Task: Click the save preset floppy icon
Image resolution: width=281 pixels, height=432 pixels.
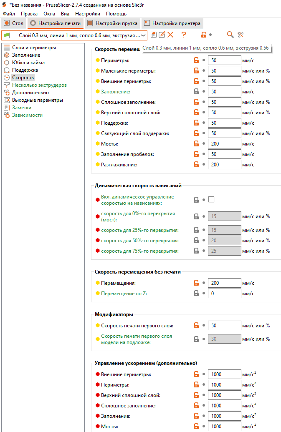Action: 154,35
